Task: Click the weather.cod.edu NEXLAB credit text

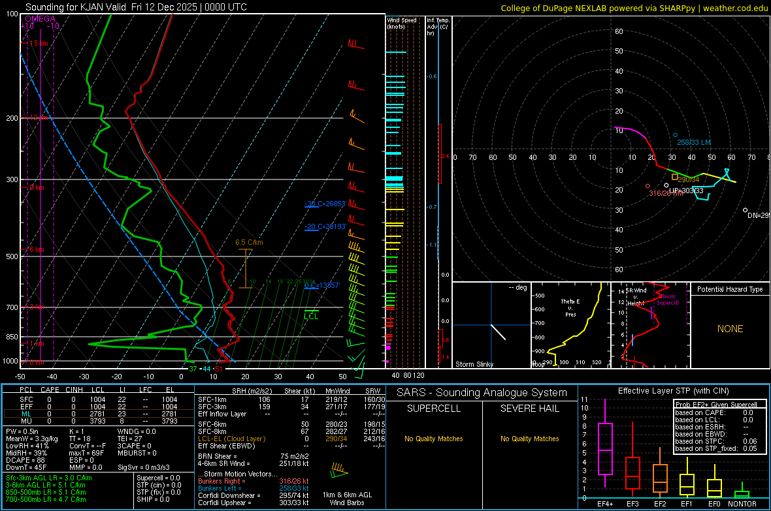Action: [634, 8]
